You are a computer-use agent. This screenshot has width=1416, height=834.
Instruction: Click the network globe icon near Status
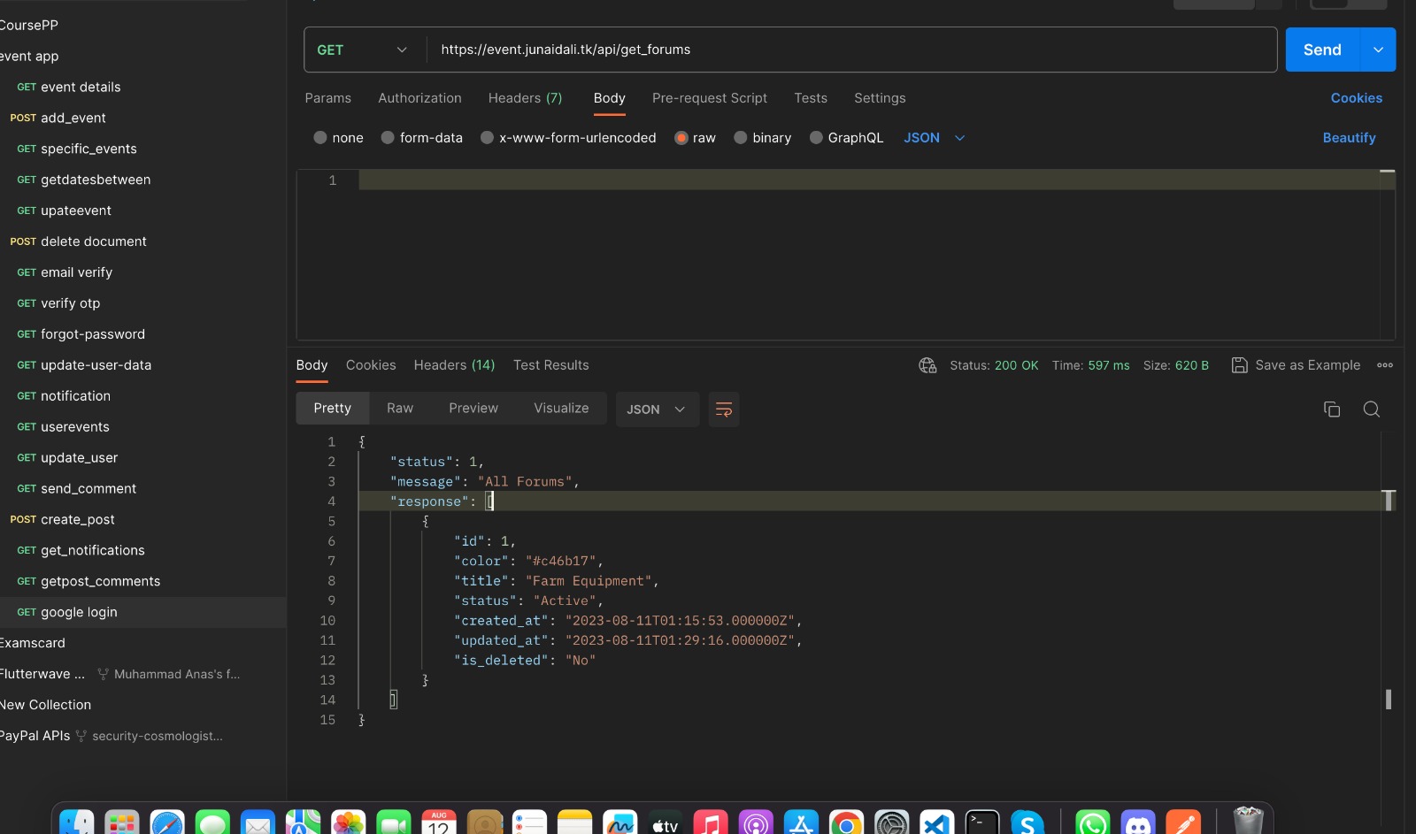pos(927,365)
